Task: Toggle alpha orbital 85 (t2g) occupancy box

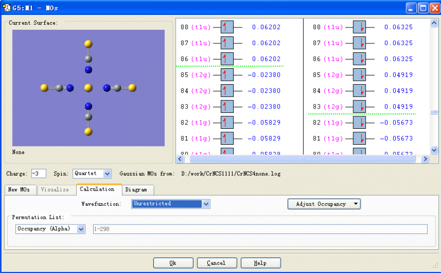Action: point(227,75)
